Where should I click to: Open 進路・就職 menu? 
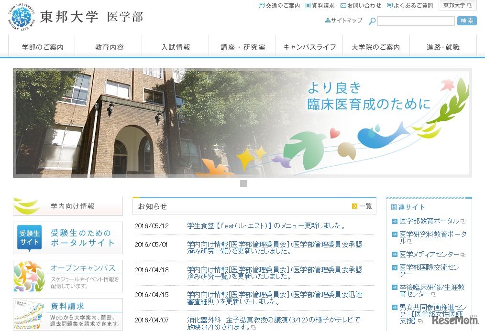443,47
